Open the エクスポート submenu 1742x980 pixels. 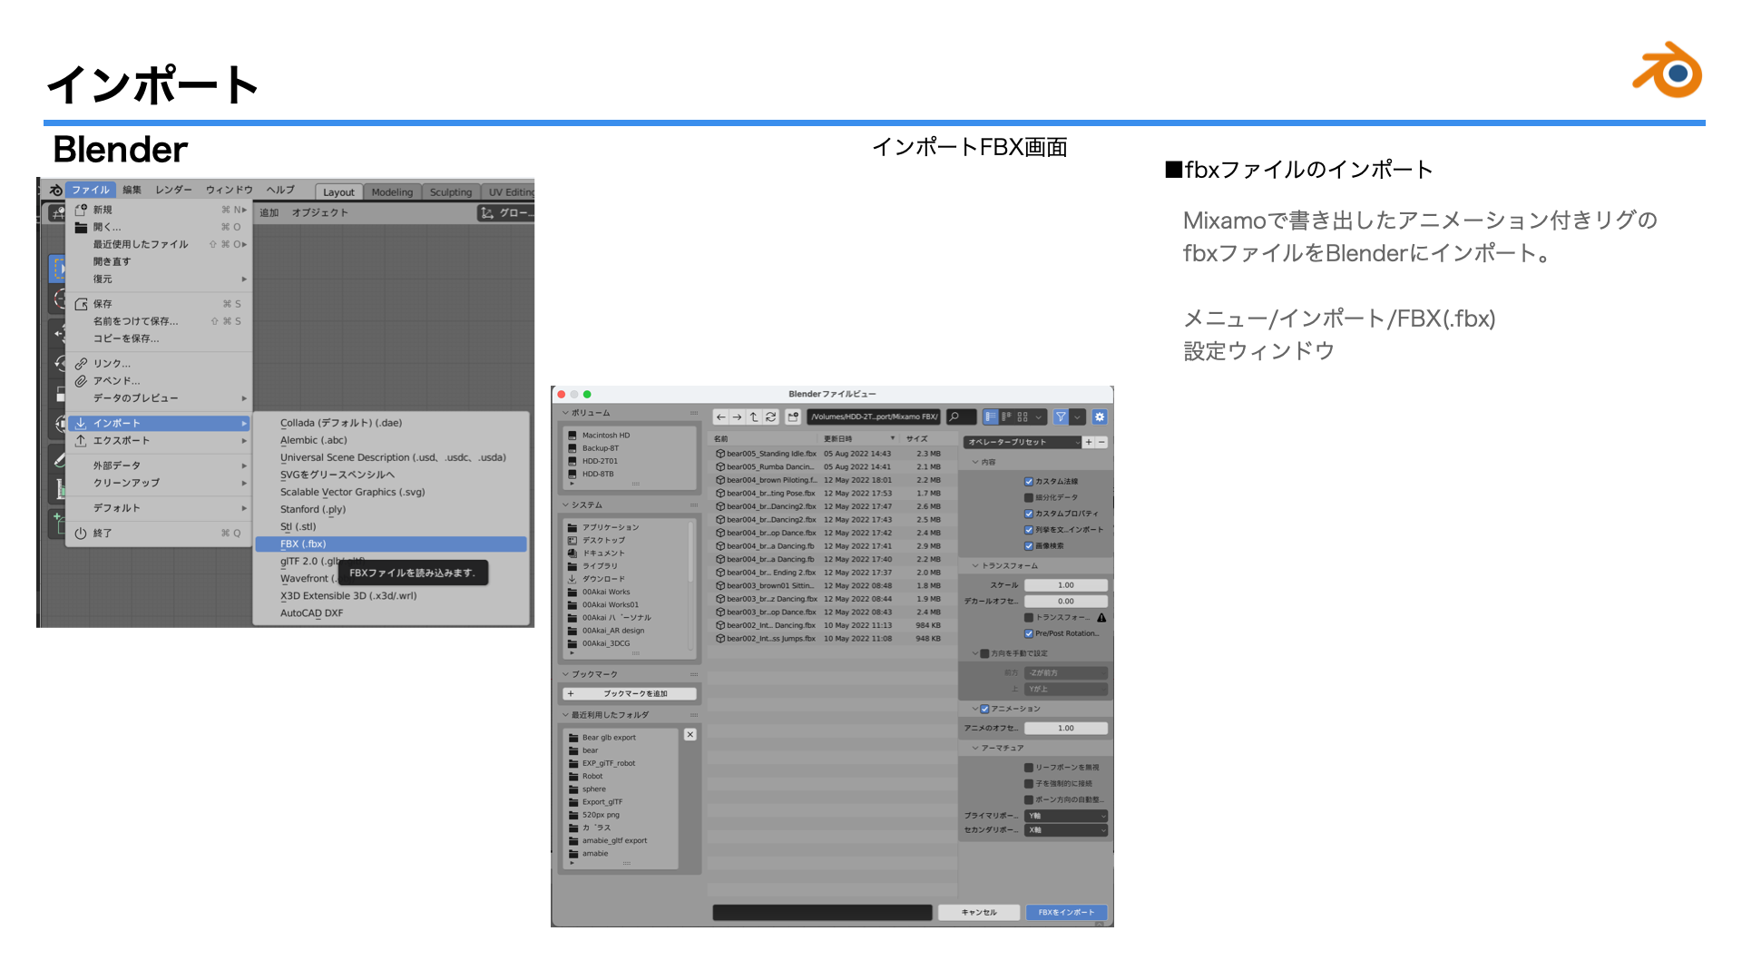pos(159,441)
